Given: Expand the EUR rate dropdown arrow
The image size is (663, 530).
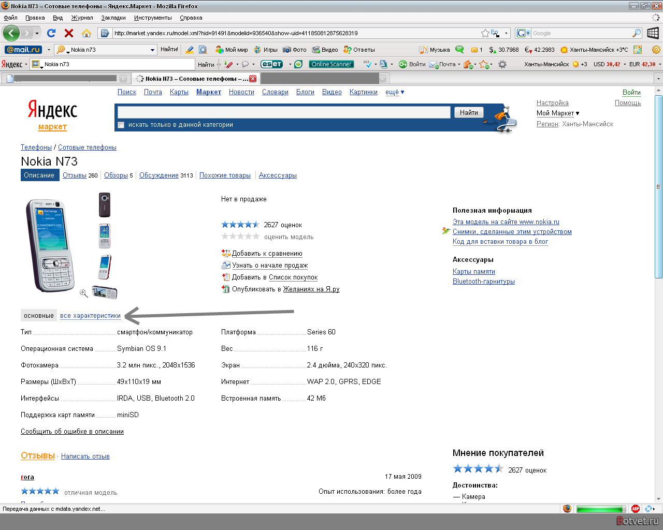Looking at the screenshot, I should coord(659,64).
